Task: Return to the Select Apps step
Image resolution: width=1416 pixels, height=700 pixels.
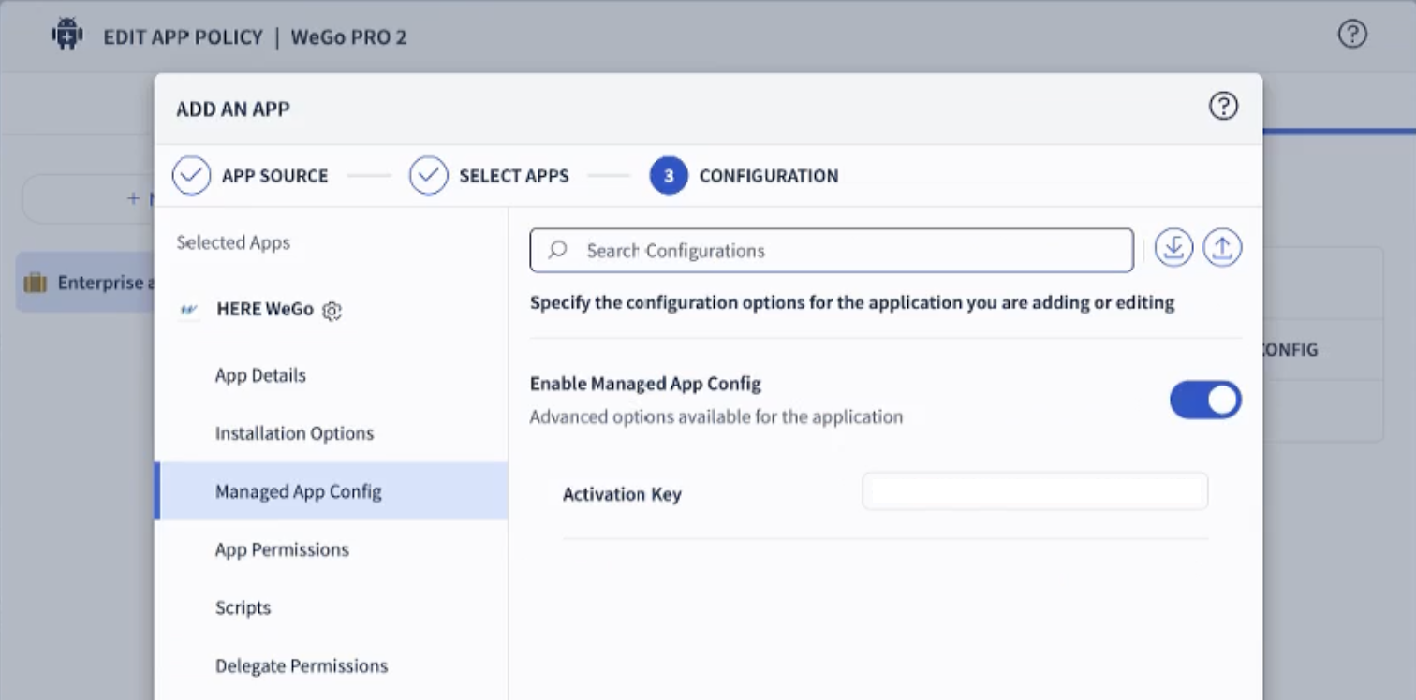Action: (514, 176)
